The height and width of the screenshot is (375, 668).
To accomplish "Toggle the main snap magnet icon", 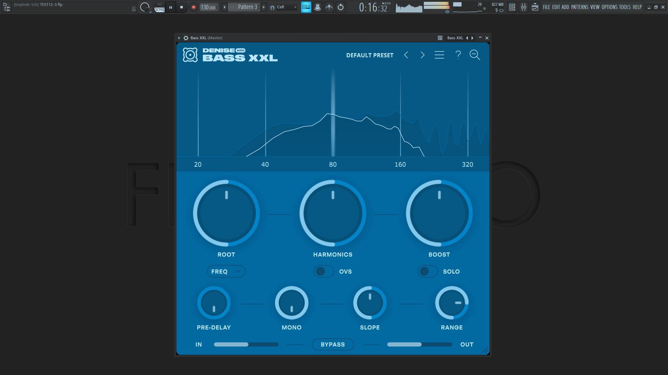I will (x=272, y=7).
